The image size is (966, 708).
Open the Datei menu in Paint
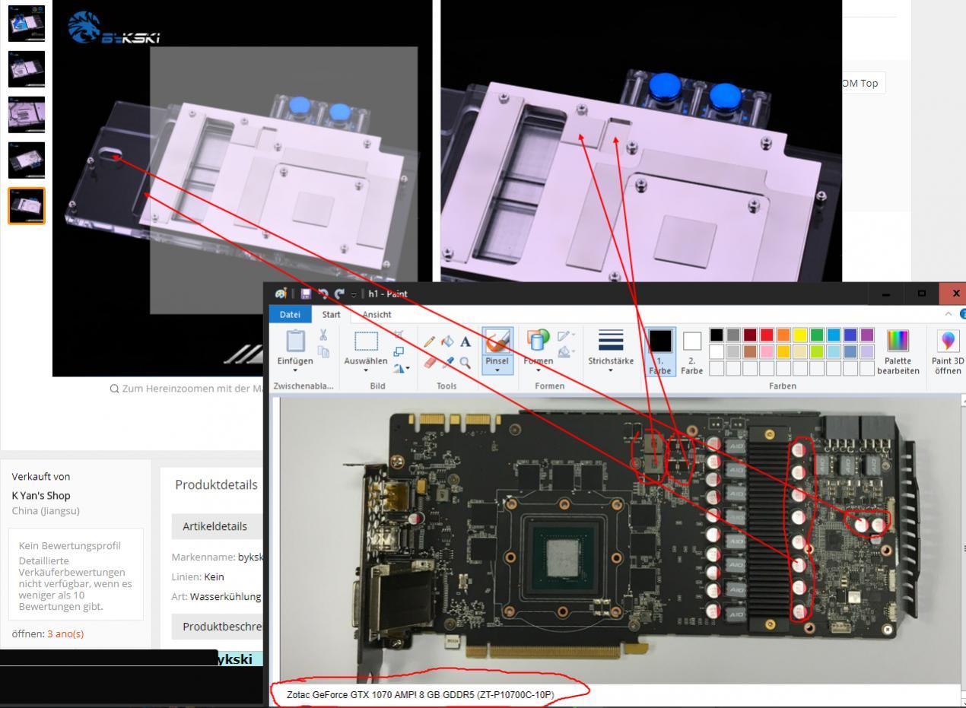tap(290, 314)
